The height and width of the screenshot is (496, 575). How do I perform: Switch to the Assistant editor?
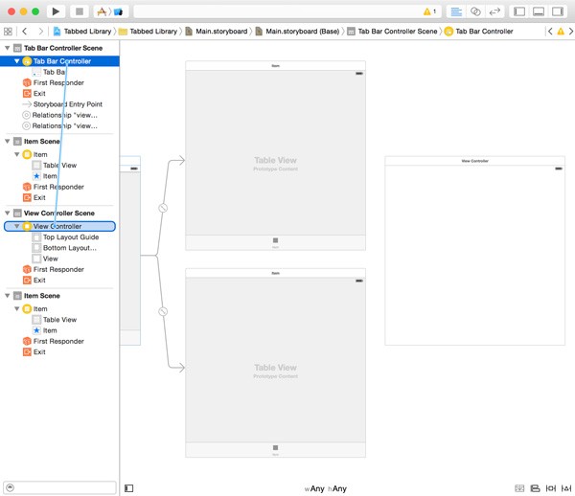point(475,11)
